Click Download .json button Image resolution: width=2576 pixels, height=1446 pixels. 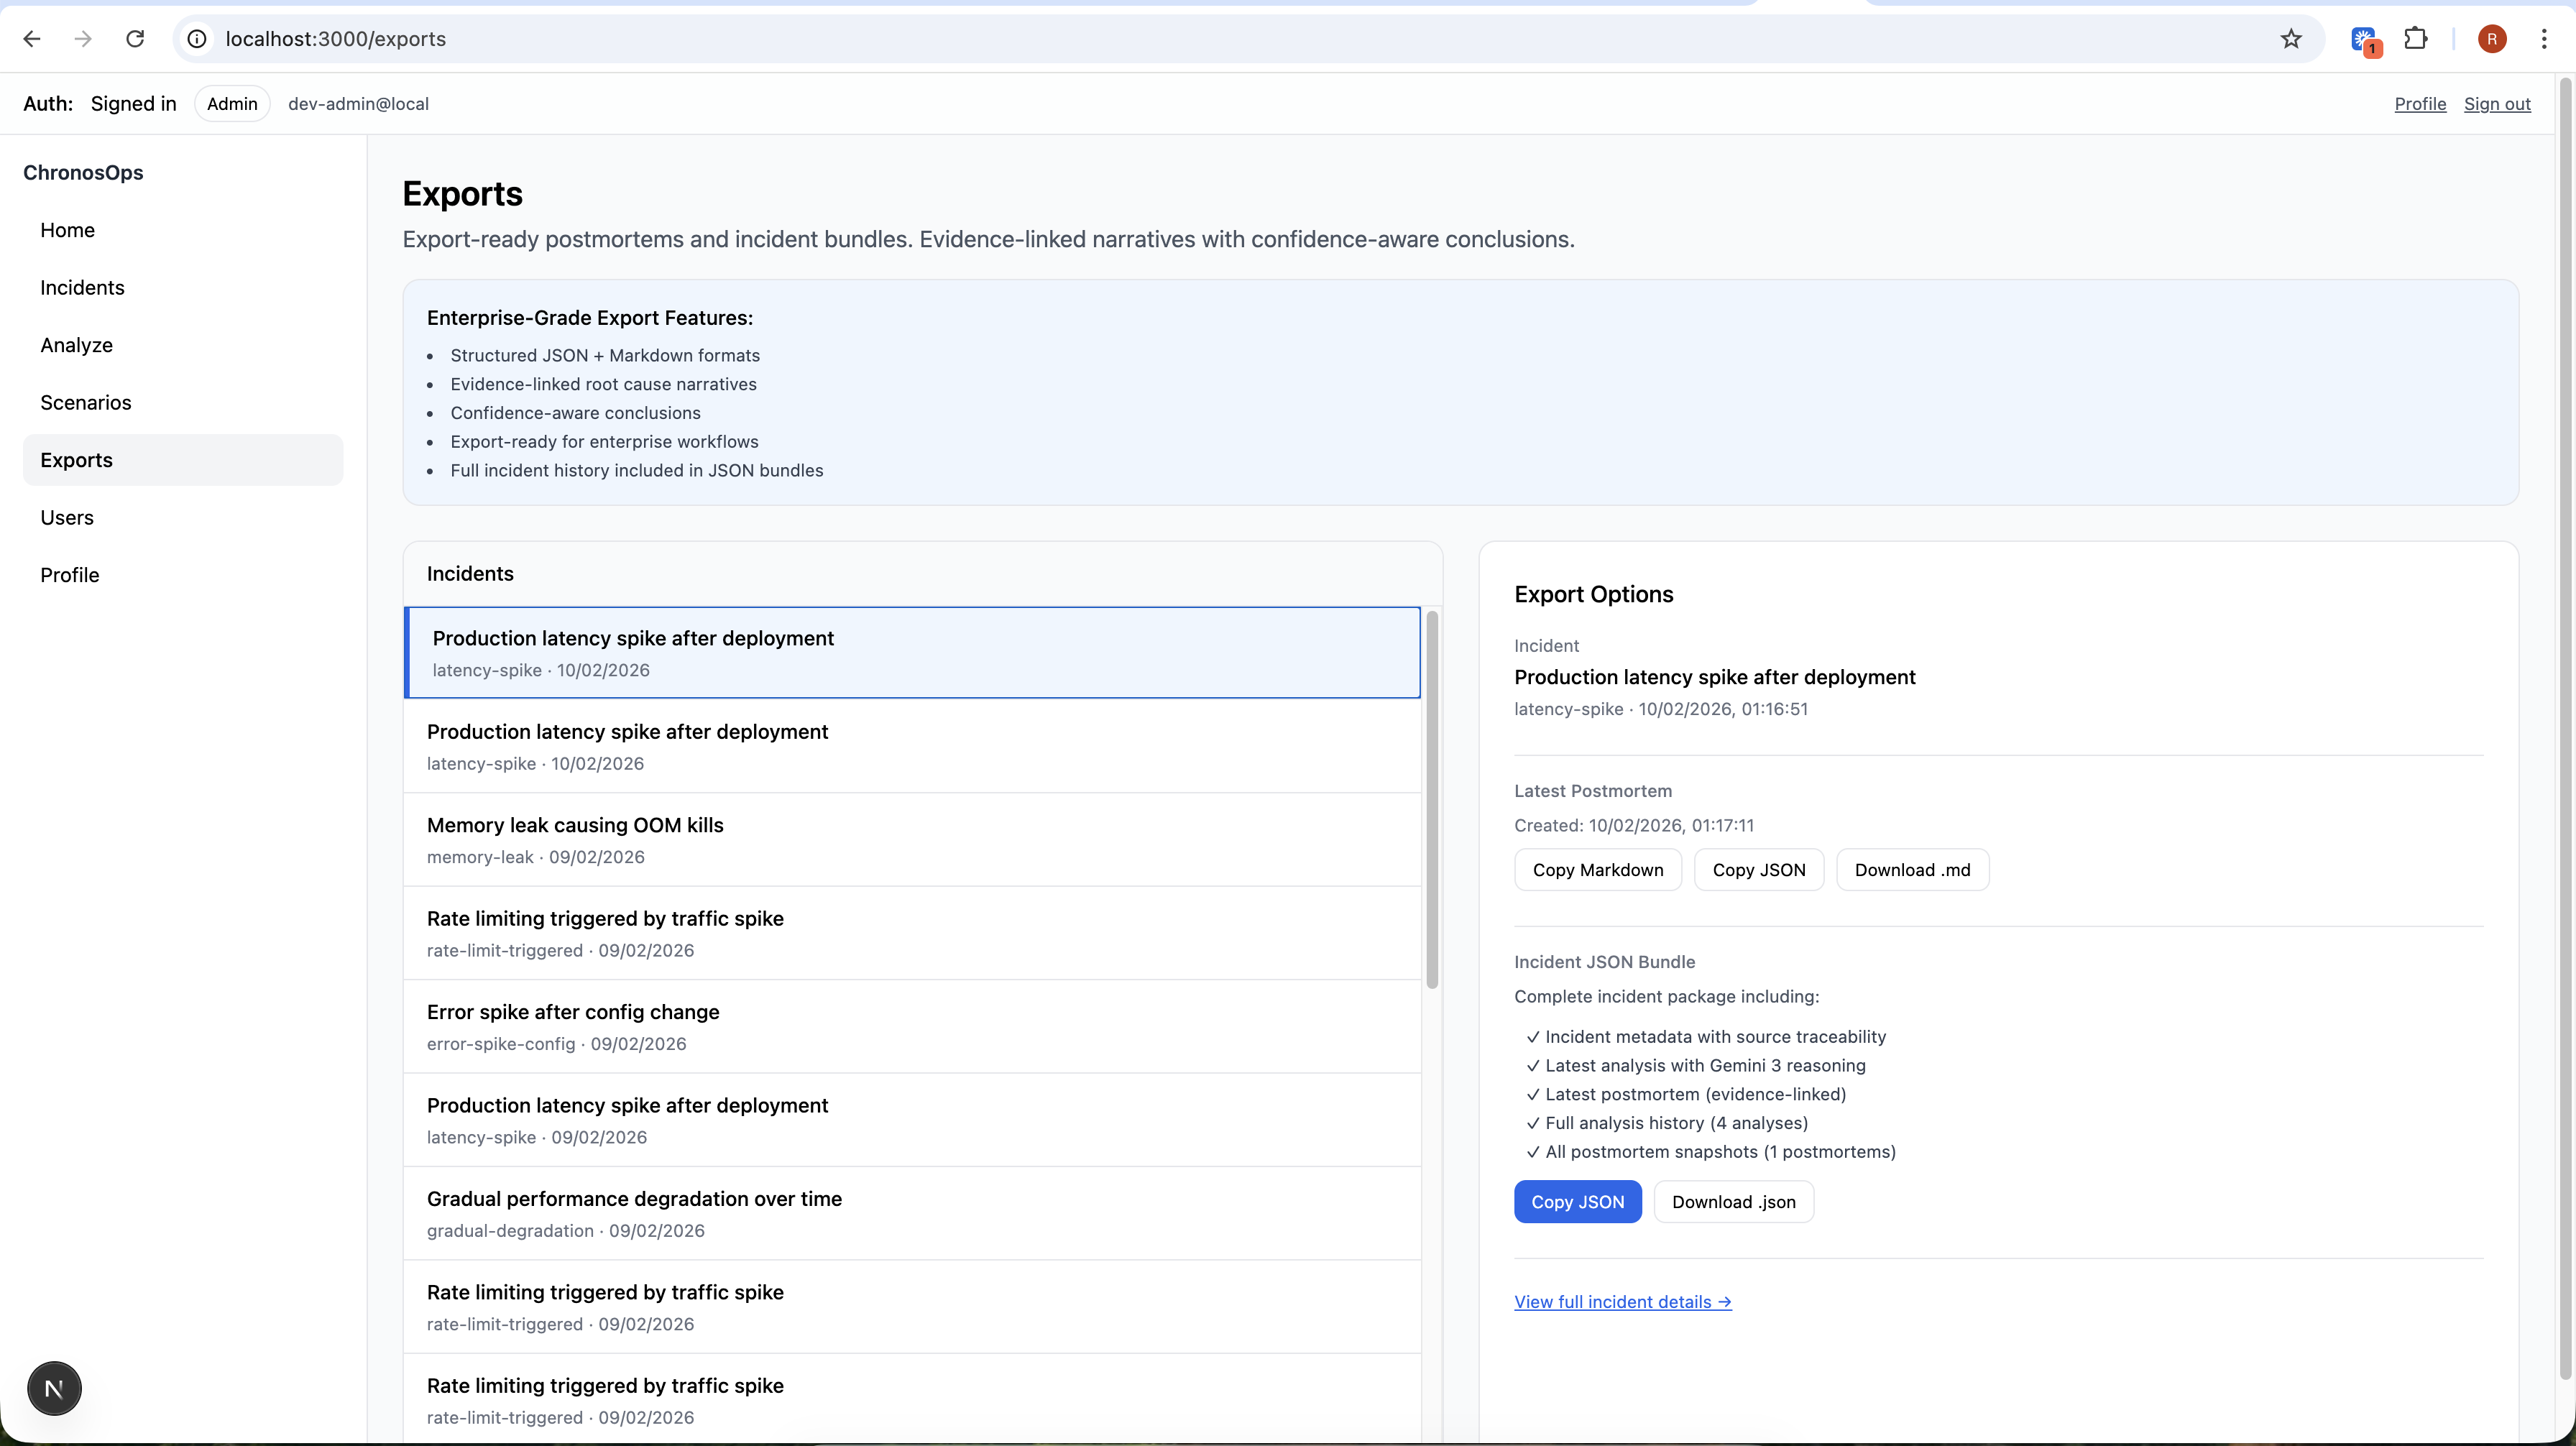[1733, 1202]
